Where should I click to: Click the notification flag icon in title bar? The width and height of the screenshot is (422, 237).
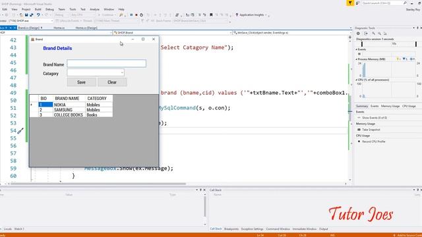coord(350,3)
